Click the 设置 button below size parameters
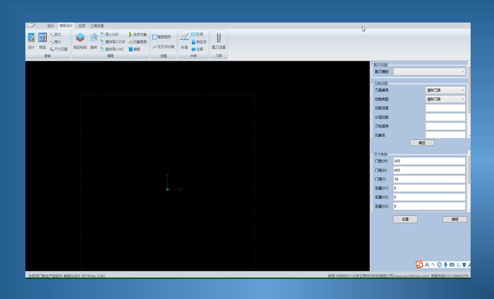Screen dimensions: 494x299 405,219
